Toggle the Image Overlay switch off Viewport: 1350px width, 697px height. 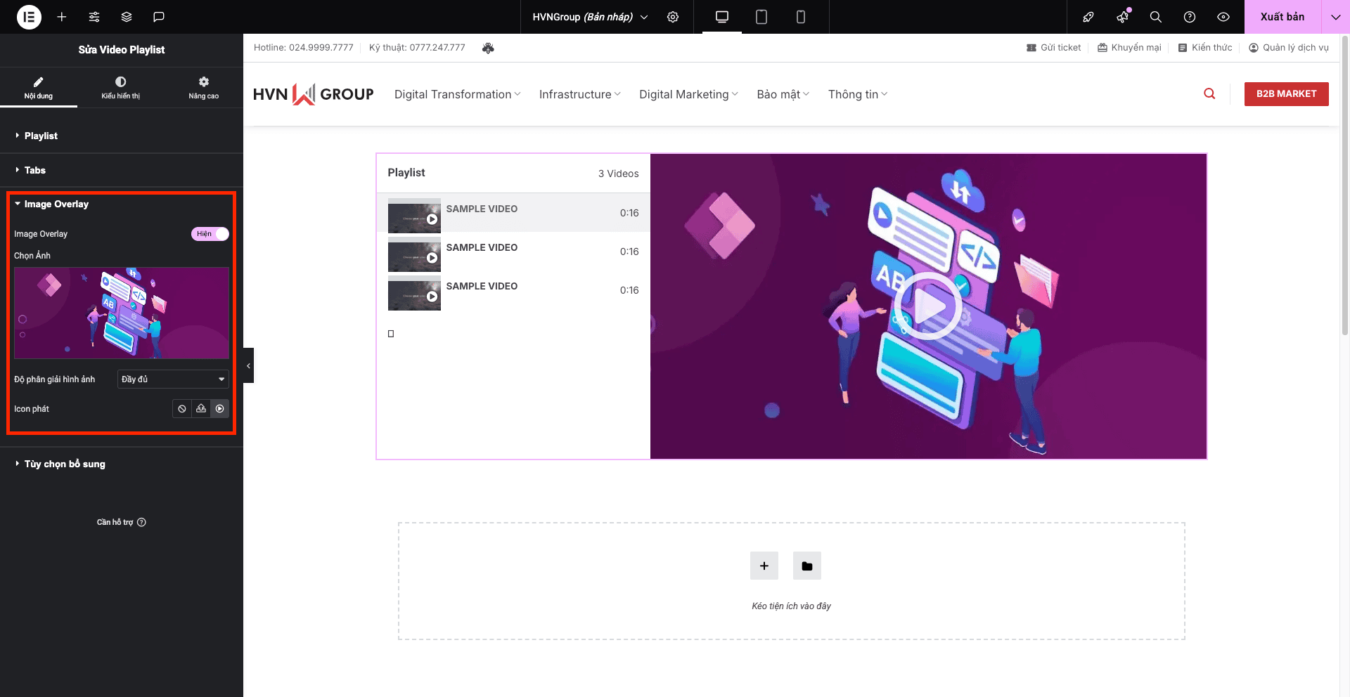coord(210,234)
